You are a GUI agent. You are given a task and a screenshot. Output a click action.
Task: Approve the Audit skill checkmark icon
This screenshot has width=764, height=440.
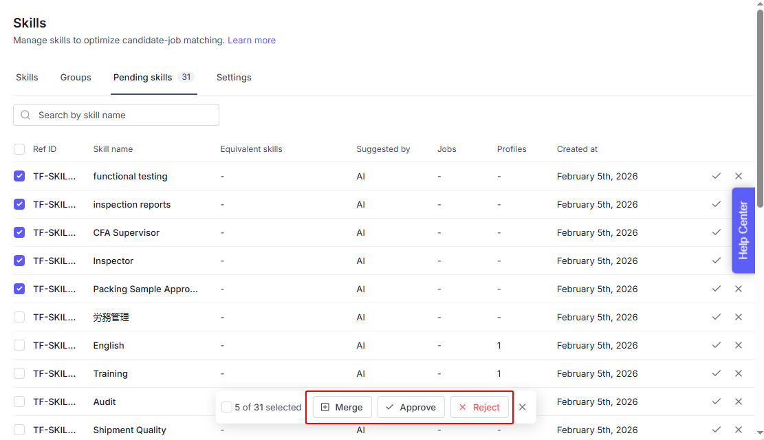tap(716, 401)
